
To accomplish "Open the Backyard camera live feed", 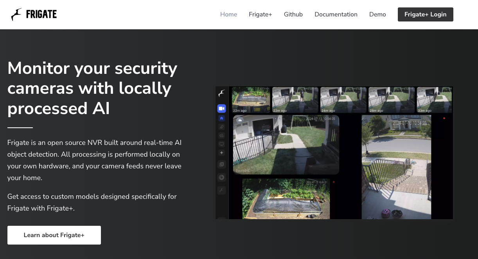I will pos(286,145).
